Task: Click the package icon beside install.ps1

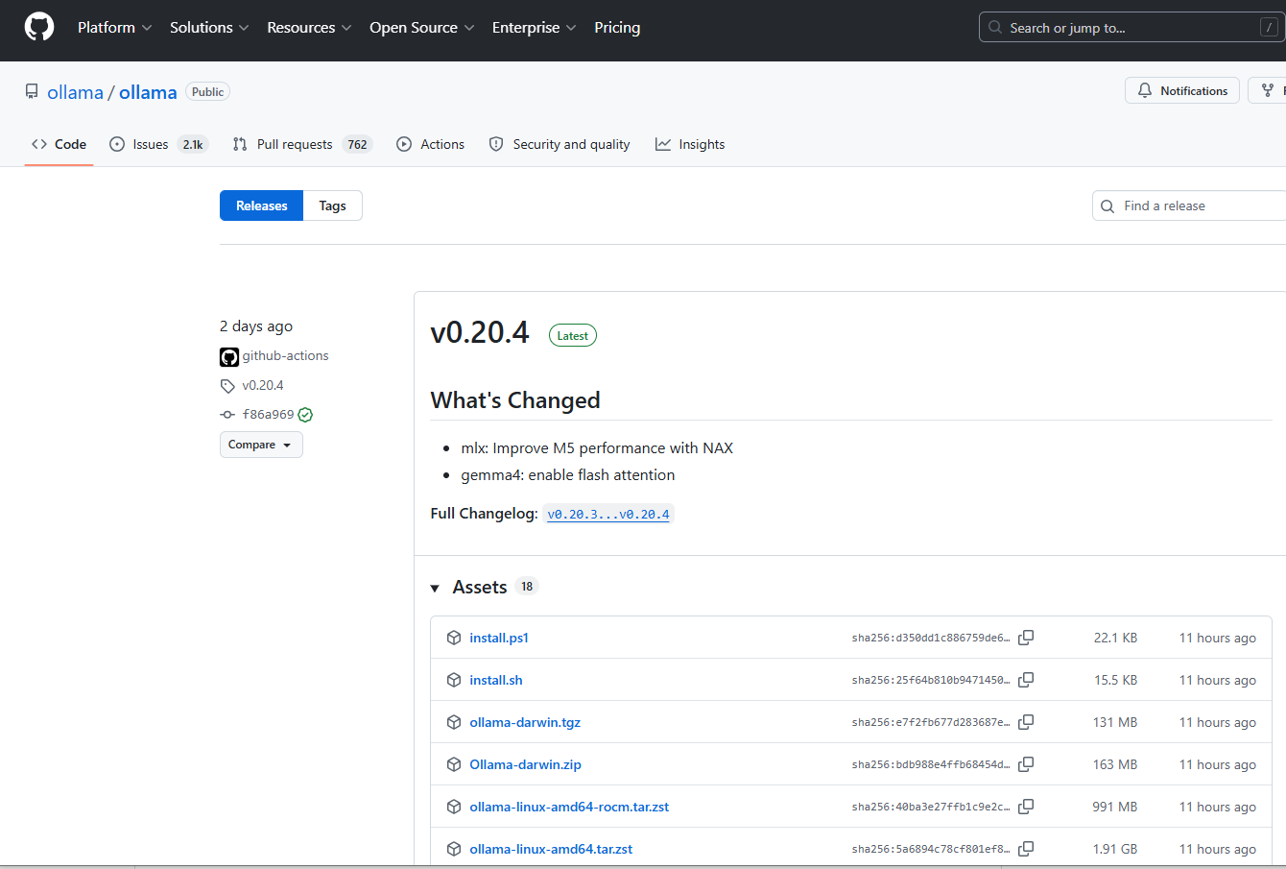Action: (x=454, y=638)
